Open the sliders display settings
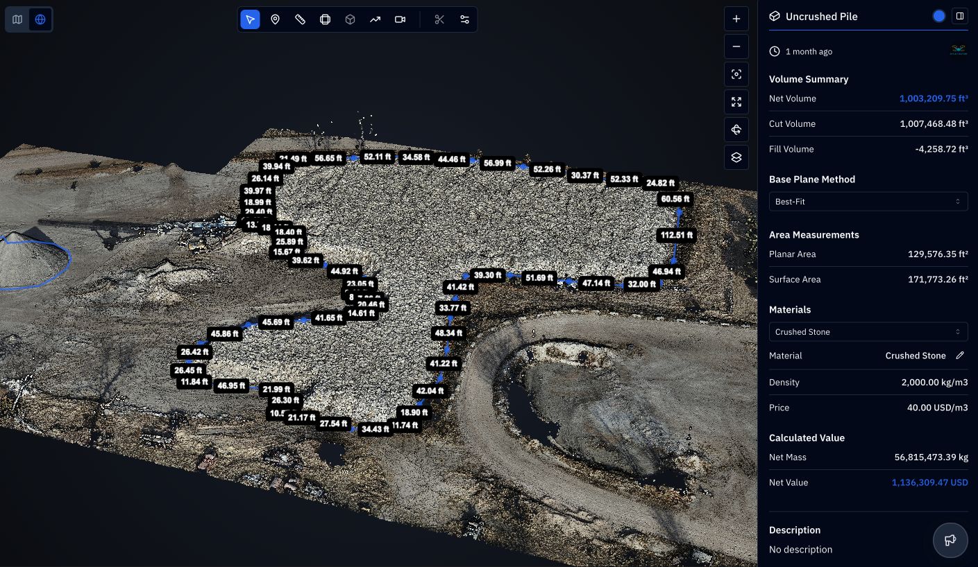The image size is (978, 567). click(464, 19)
